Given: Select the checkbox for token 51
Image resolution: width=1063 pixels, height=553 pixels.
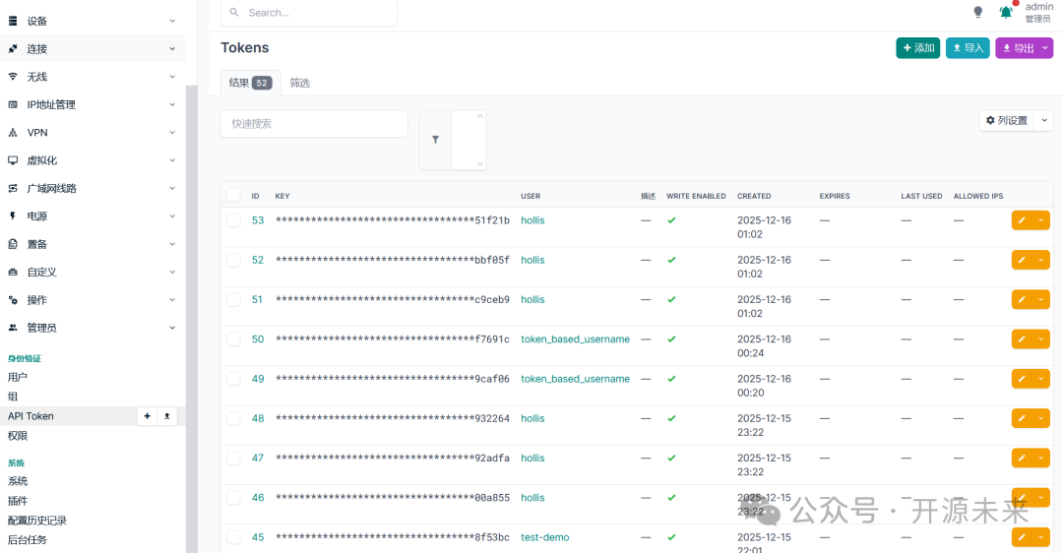Looking at the screenshot, I should click(x=234, y=299).
